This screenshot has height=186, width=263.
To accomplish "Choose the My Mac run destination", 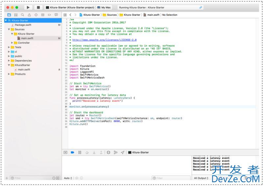I will click(x=104, y=7).
